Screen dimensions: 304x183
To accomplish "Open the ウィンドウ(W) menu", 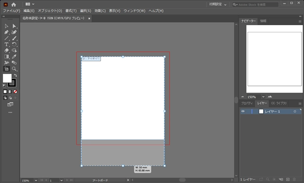I will click(x=134, y=11).
